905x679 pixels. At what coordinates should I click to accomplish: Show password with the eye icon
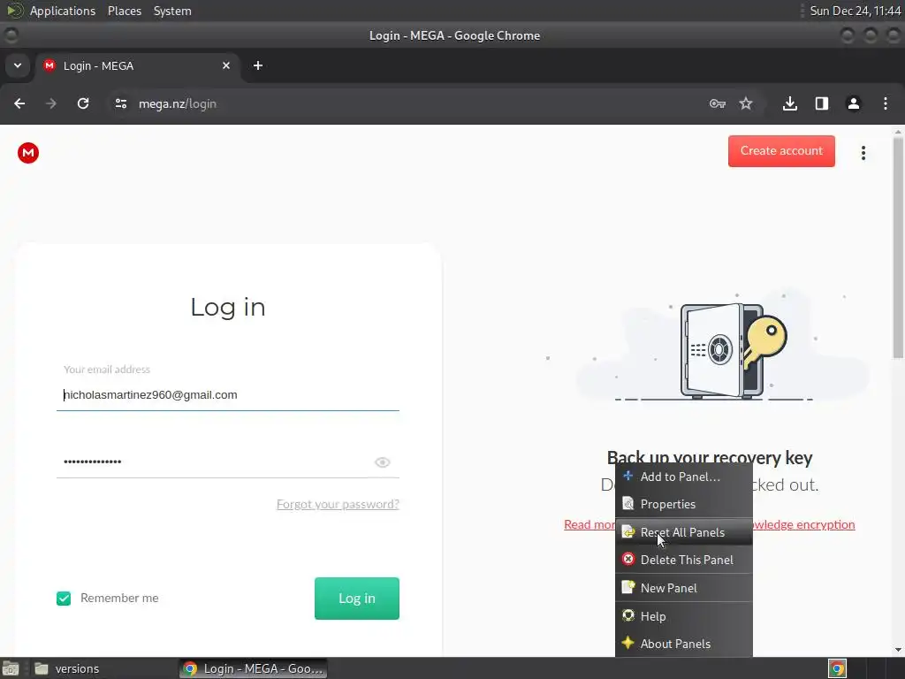[382, 462]
